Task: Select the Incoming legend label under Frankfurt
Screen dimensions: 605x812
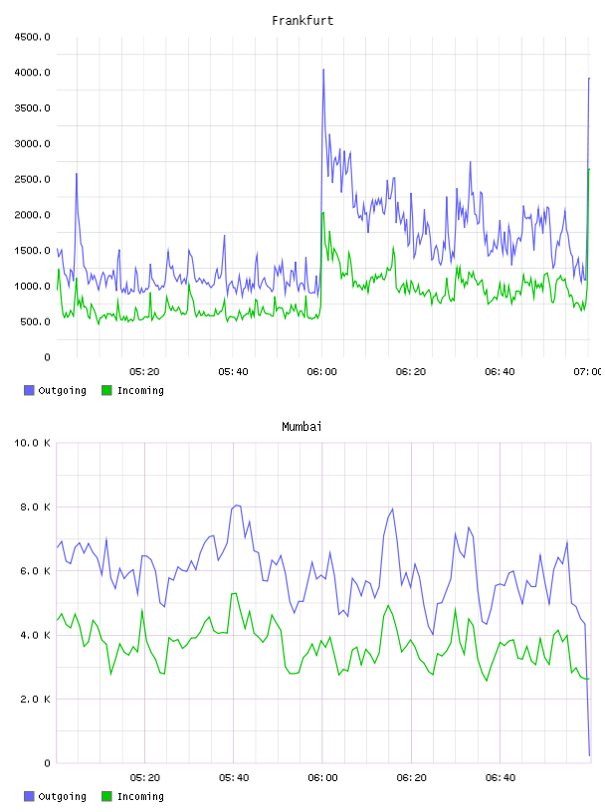Action: [x=140, y=391]
